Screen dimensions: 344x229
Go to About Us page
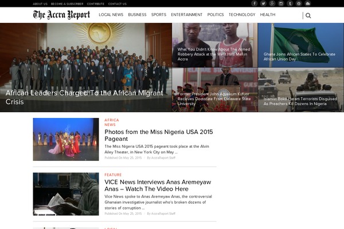(40, 4)
